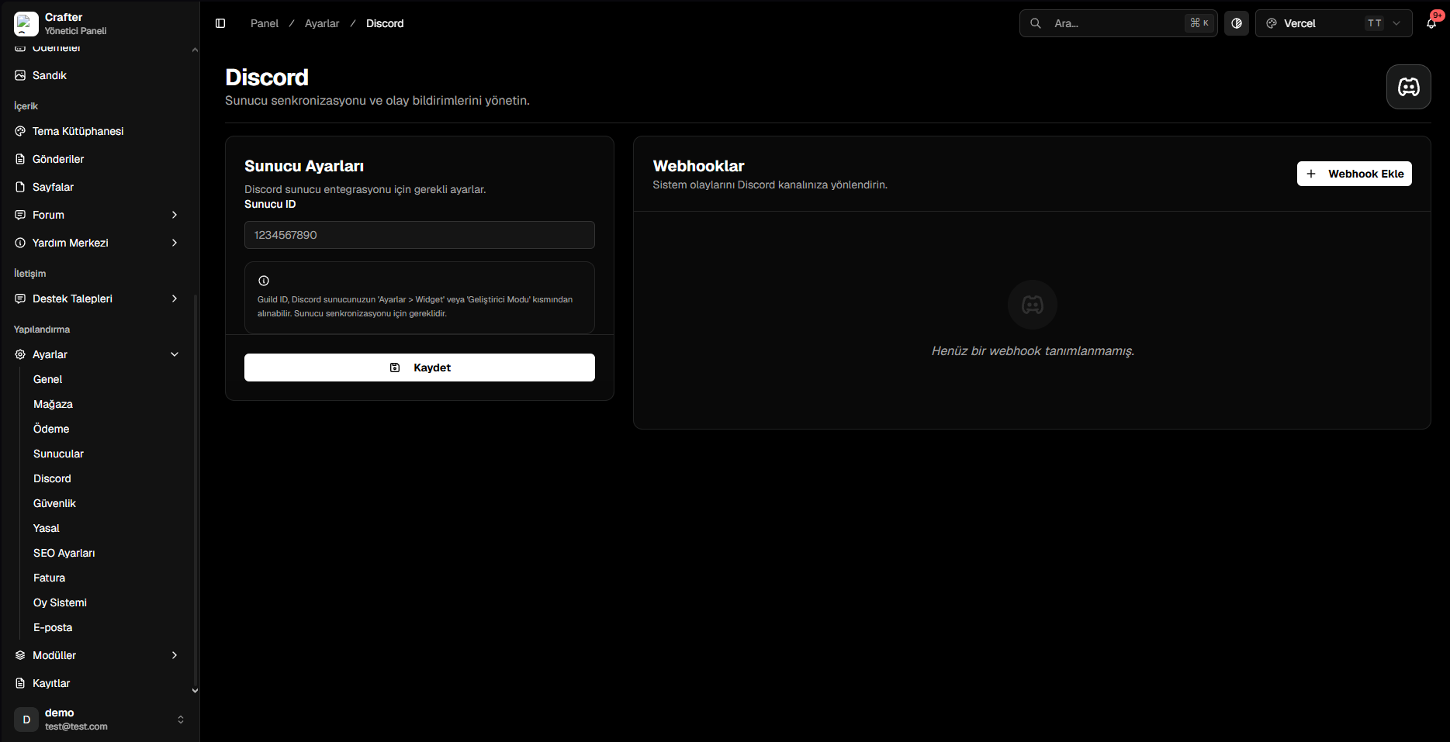Toggle the sidebar panel icon
Viewport: 1450px width, 742px height.
click(220, 23)
